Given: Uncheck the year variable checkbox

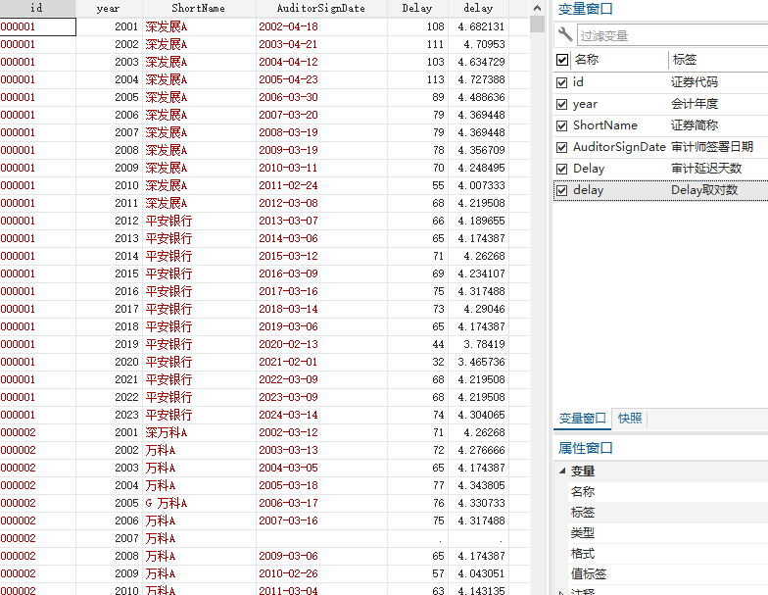Looking at the screenshot, I should (x=562, y=104).
